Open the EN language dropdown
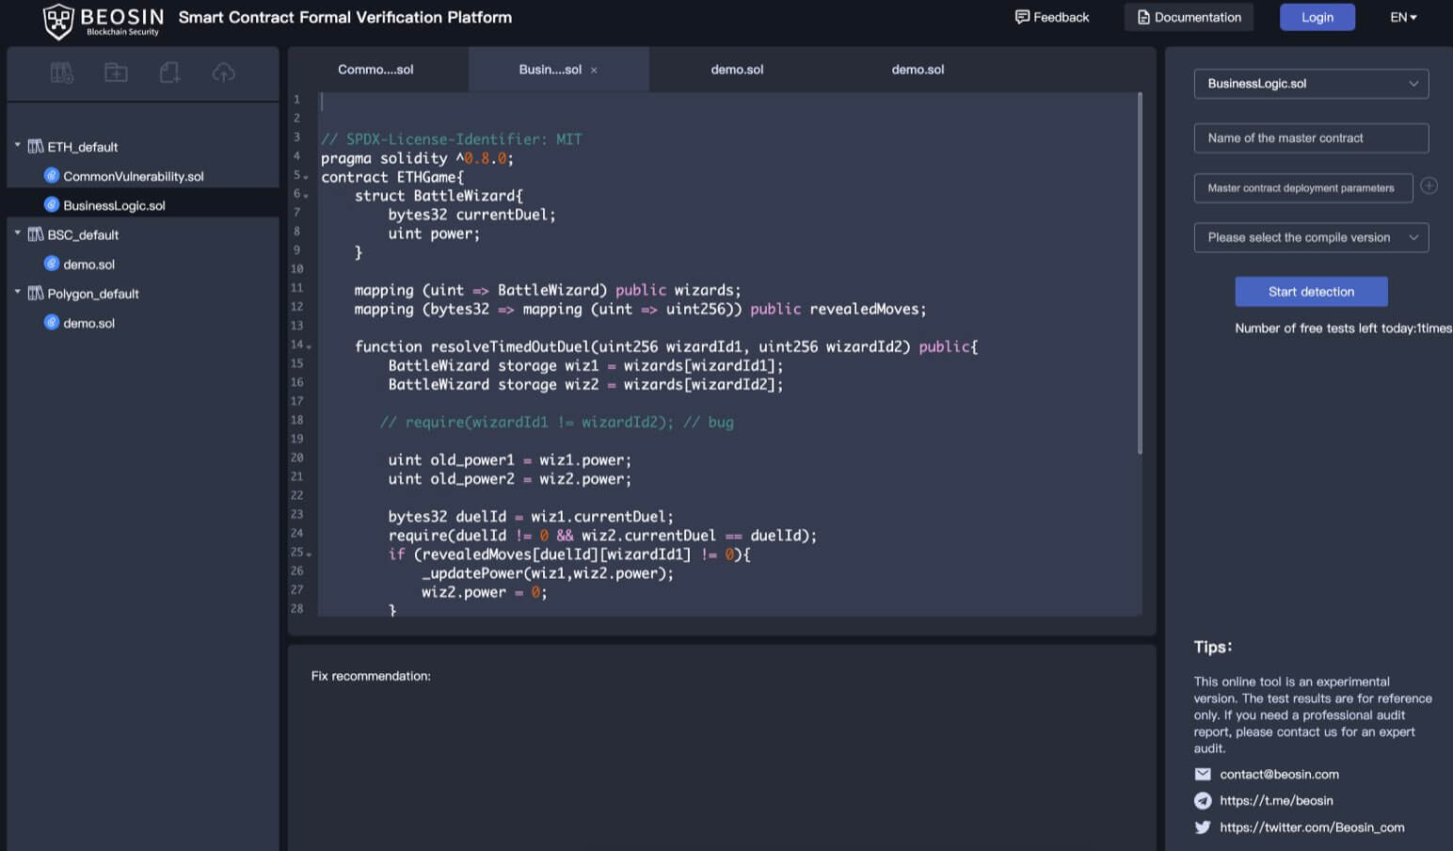 tap(1403, 17)
